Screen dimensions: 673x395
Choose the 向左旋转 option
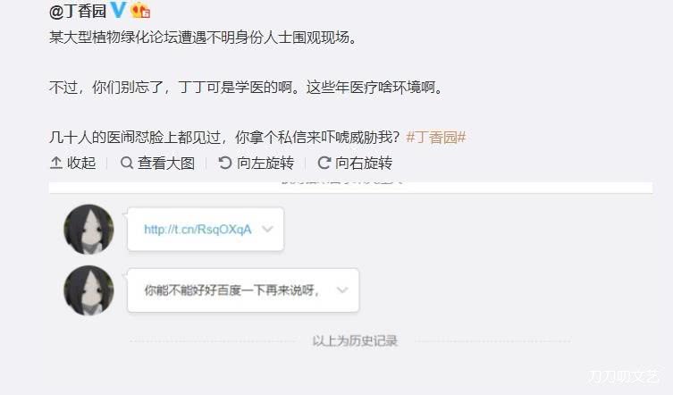(x=265, y=163)
